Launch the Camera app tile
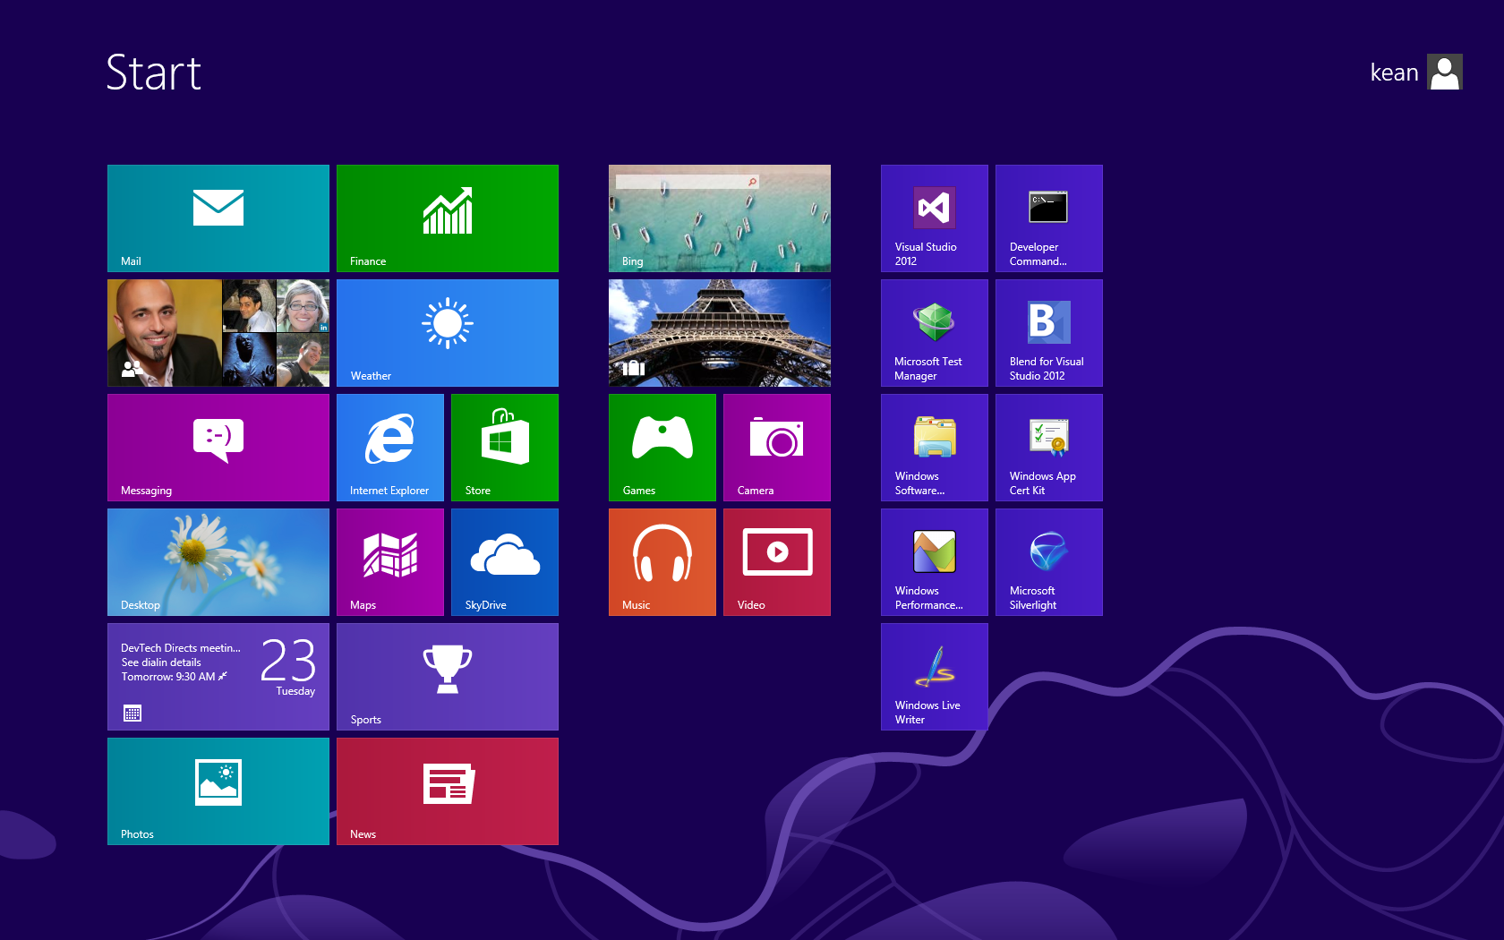The height and width of the screenshot is (940, 1504). tap(776, 447)
